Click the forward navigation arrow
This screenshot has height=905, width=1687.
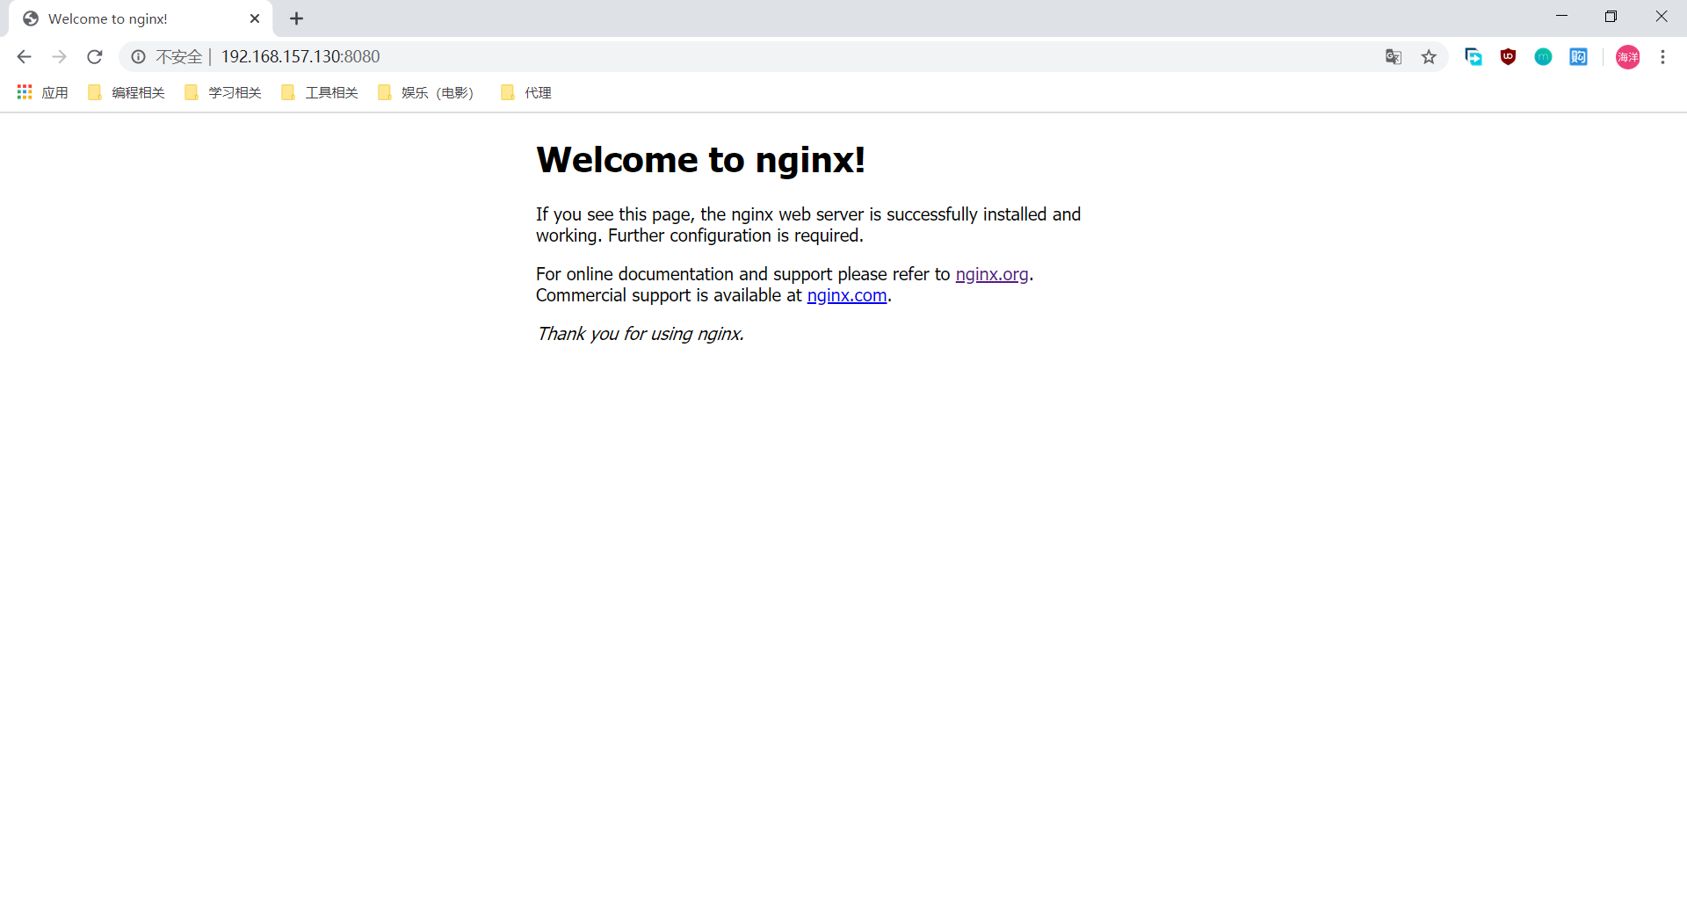point(59,57)
